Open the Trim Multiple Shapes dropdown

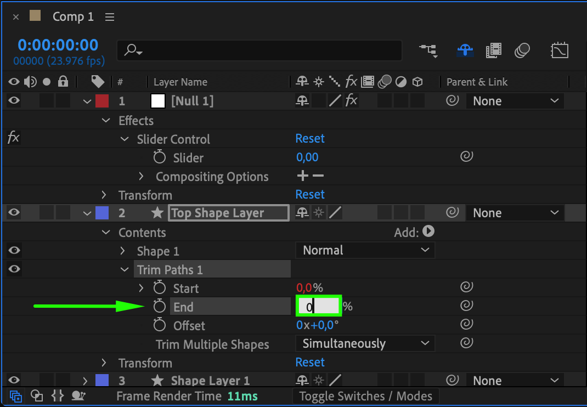[x=365, y=343]
